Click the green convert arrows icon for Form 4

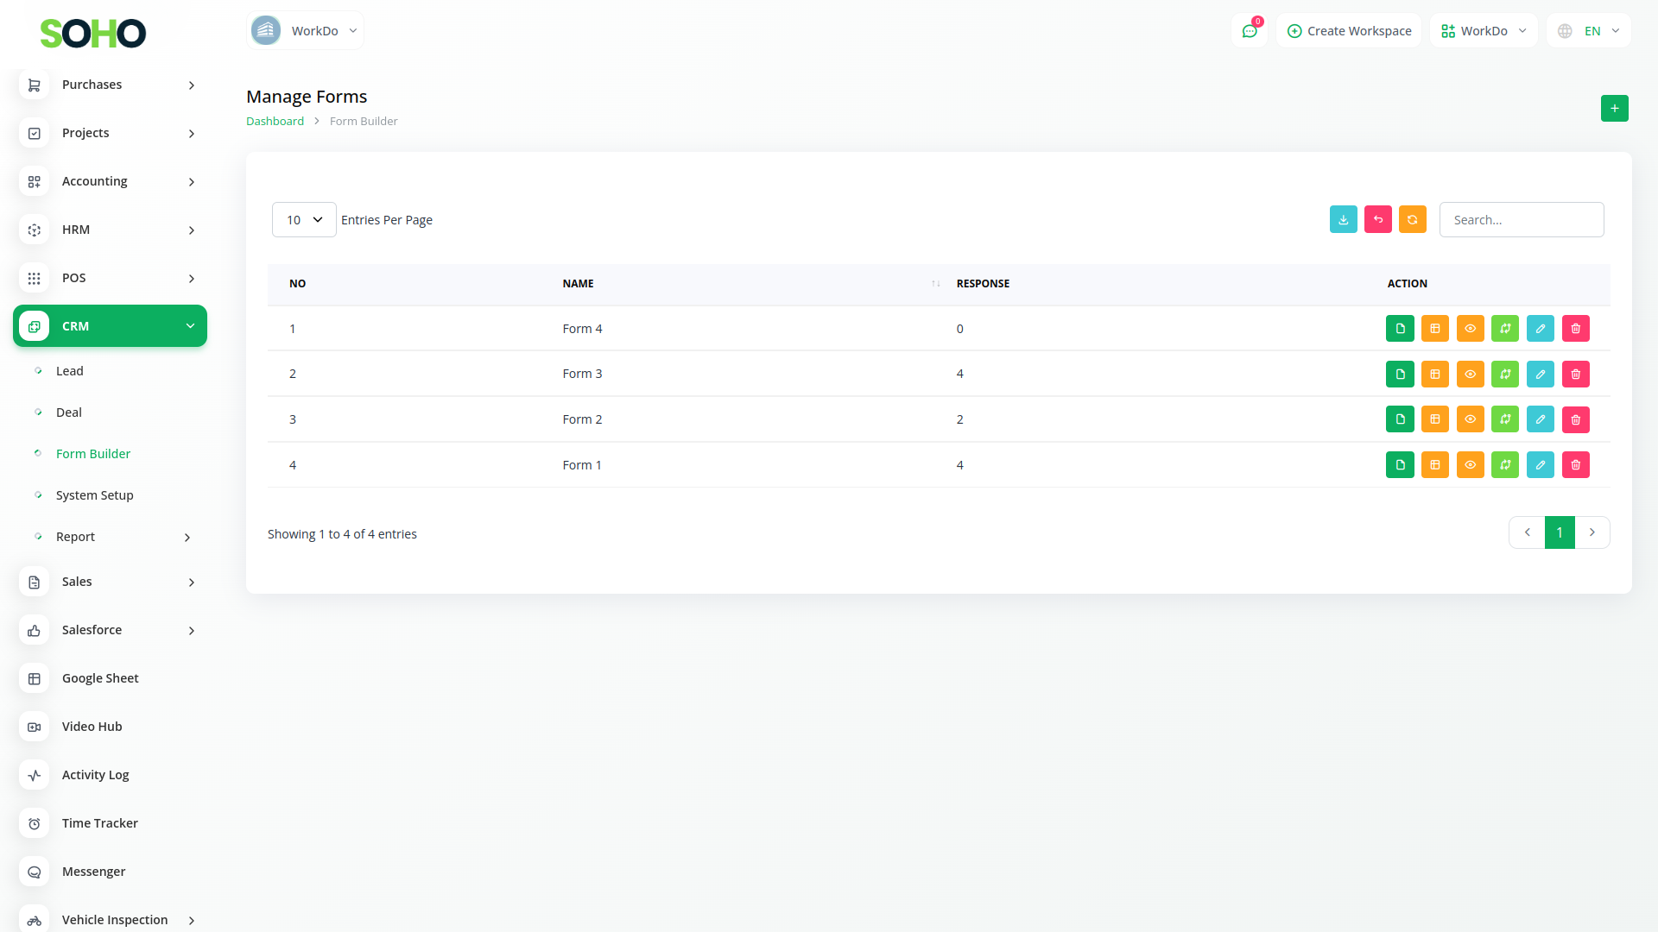point(1504,329)
